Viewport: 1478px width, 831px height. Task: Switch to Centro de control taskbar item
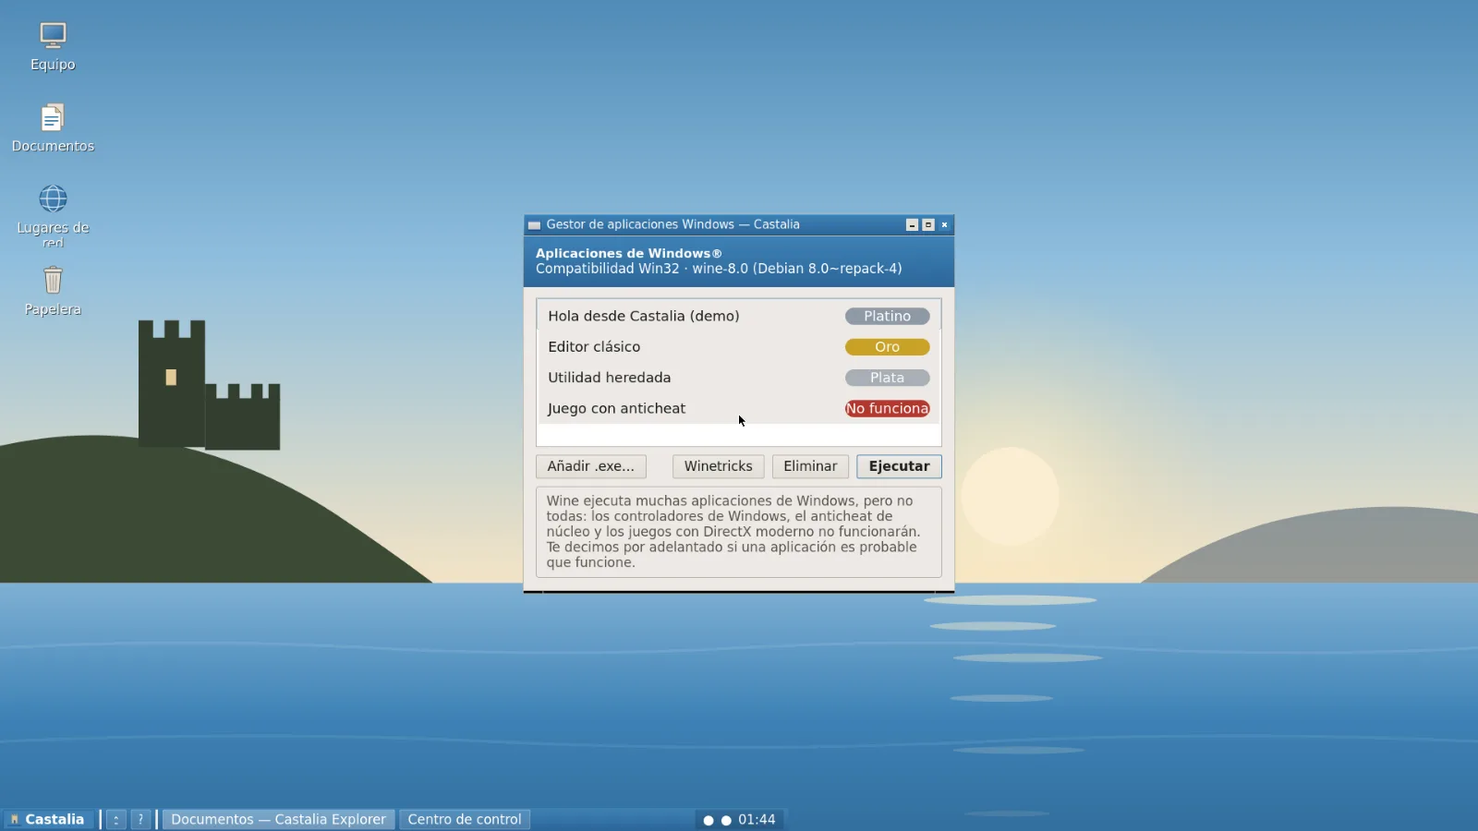tap(465, 819)
